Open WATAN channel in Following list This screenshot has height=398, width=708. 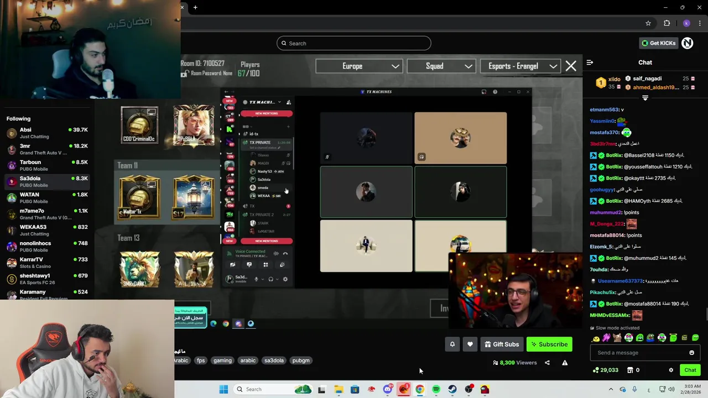pos(46,197)
